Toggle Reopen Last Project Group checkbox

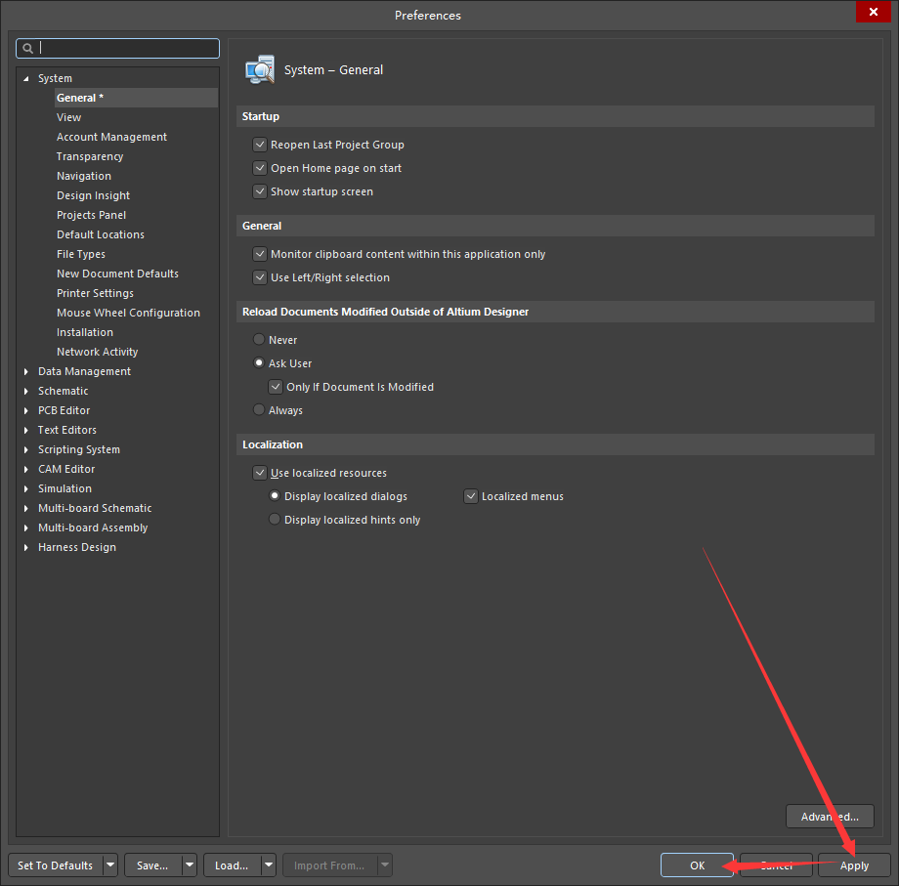(x=260, y=145)
